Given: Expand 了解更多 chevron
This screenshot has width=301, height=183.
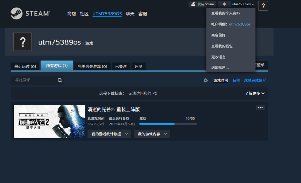Looking at the screenshot, I should pyautogui.click(x=254, y=93).
